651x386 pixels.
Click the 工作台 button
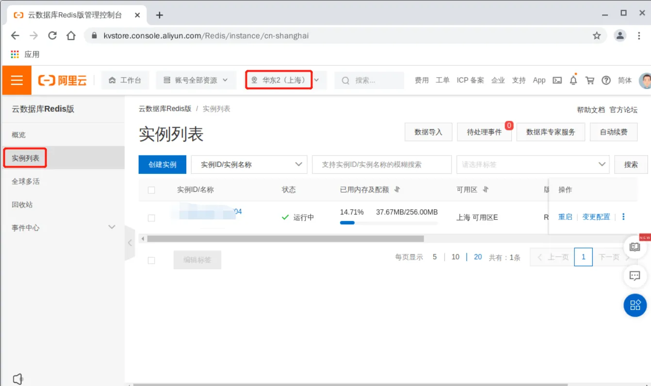click(125, 80)
